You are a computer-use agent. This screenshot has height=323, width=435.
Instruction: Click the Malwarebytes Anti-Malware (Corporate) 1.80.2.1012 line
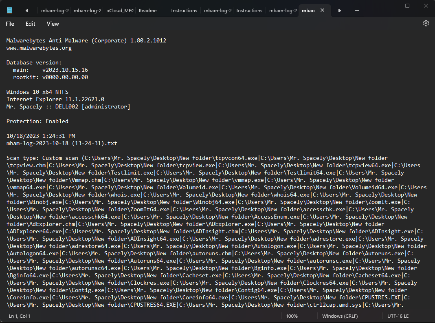pyautogui.click(x=86, y=40)
